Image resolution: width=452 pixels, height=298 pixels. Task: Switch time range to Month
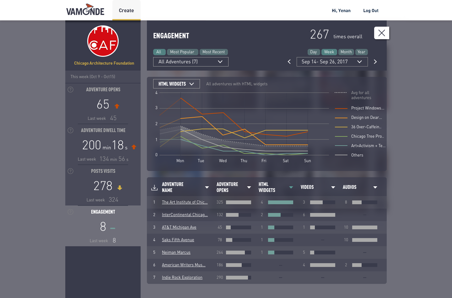[346, 52]
